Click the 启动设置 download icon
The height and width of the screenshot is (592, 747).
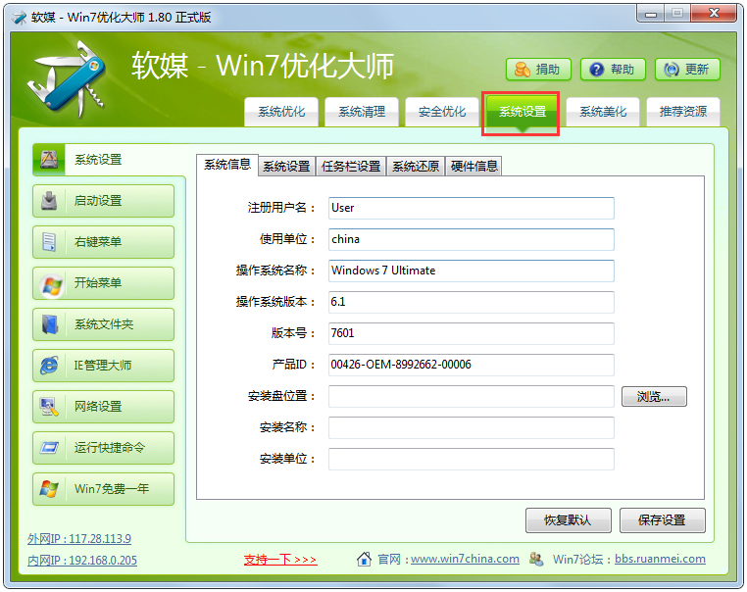pyautogui.click(x=49, y=201)
